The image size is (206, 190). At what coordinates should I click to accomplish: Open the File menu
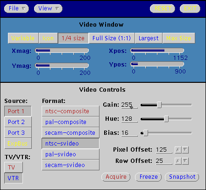click(16, 8)
